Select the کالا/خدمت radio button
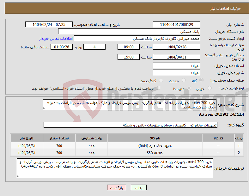 click(161, 80)
